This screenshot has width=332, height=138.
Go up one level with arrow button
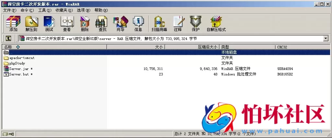(x=8, y=38)
